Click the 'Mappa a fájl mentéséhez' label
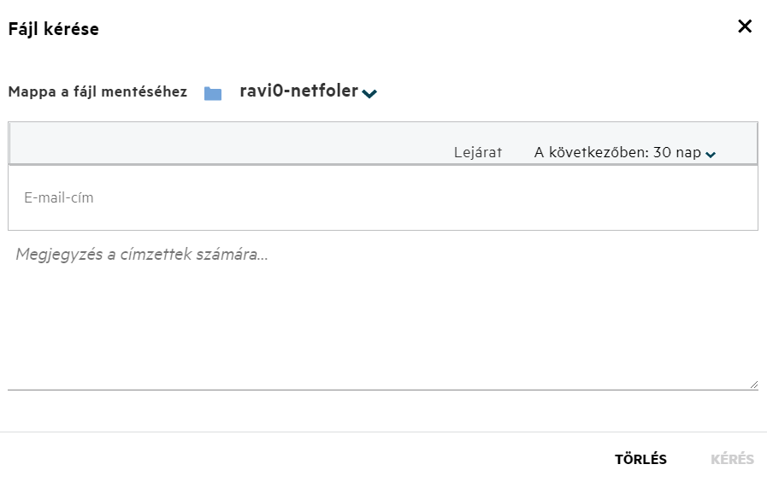 [x=97, y=92]
